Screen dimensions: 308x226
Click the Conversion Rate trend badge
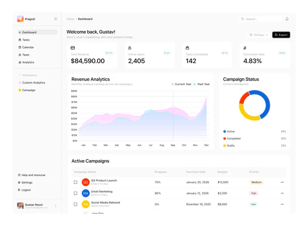282,53
